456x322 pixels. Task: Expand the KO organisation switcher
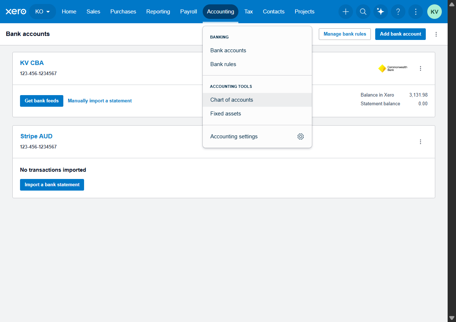[43, 12]
